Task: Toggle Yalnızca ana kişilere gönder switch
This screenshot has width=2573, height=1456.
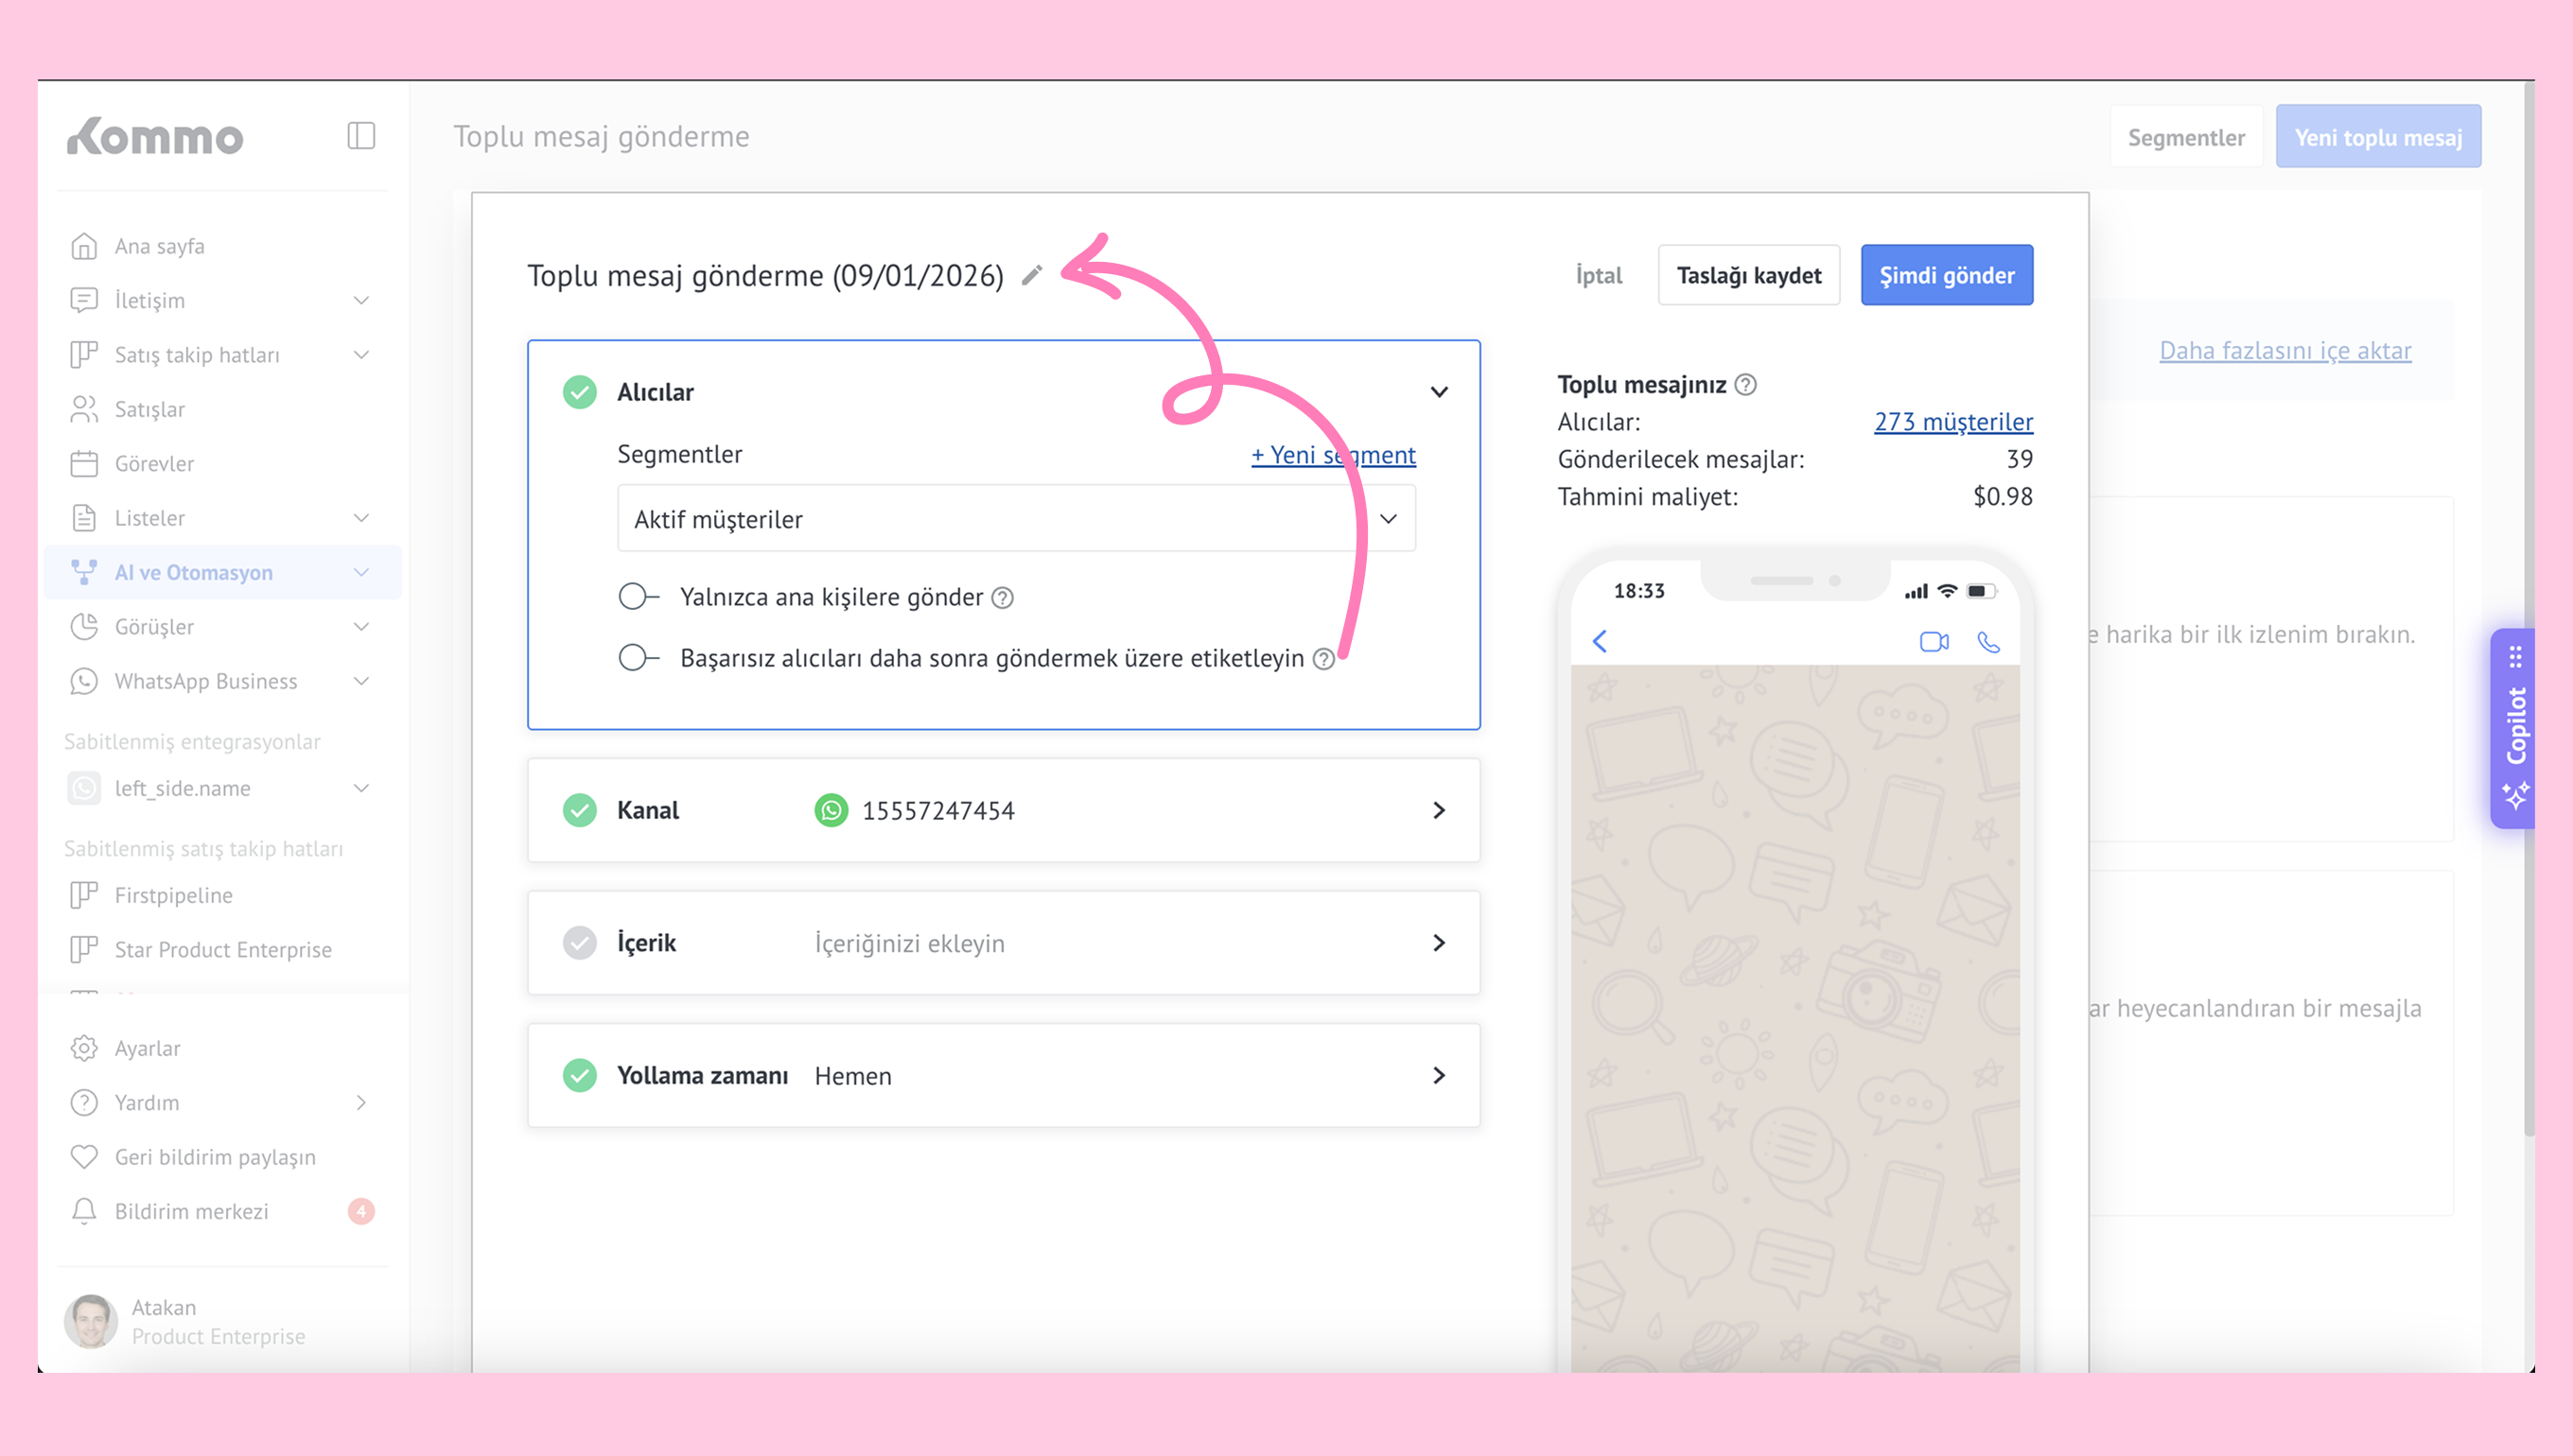Action: [x=638, y=597]
